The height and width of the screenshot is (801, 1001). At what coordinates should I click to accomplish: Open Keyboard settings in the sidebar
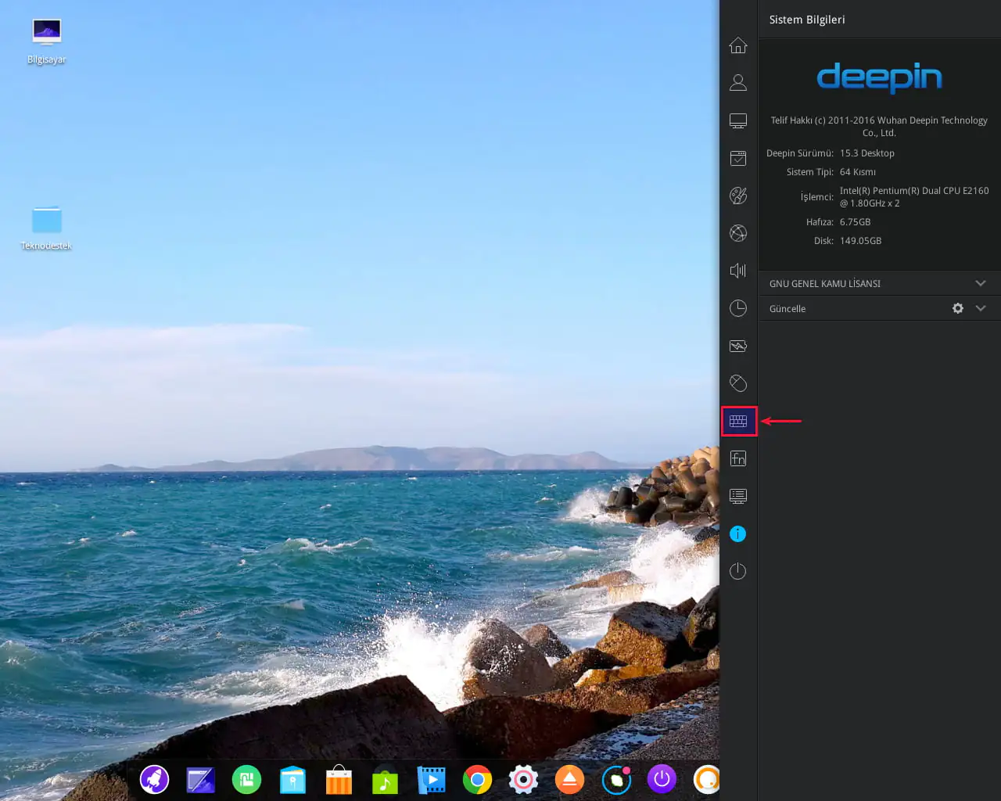click(737, 421)
